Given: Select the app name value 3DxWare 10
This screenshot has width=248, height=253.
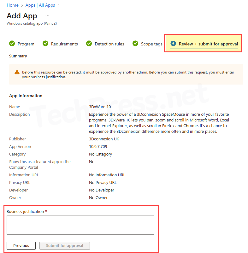Looking at the screenshot, I should [100, 107].
